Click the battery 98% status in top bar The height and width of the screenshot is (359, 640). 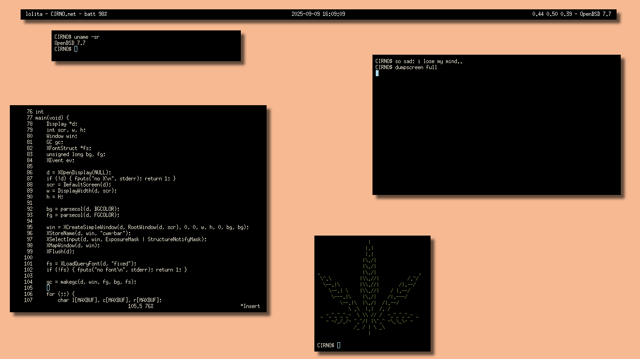click(96, 14)
